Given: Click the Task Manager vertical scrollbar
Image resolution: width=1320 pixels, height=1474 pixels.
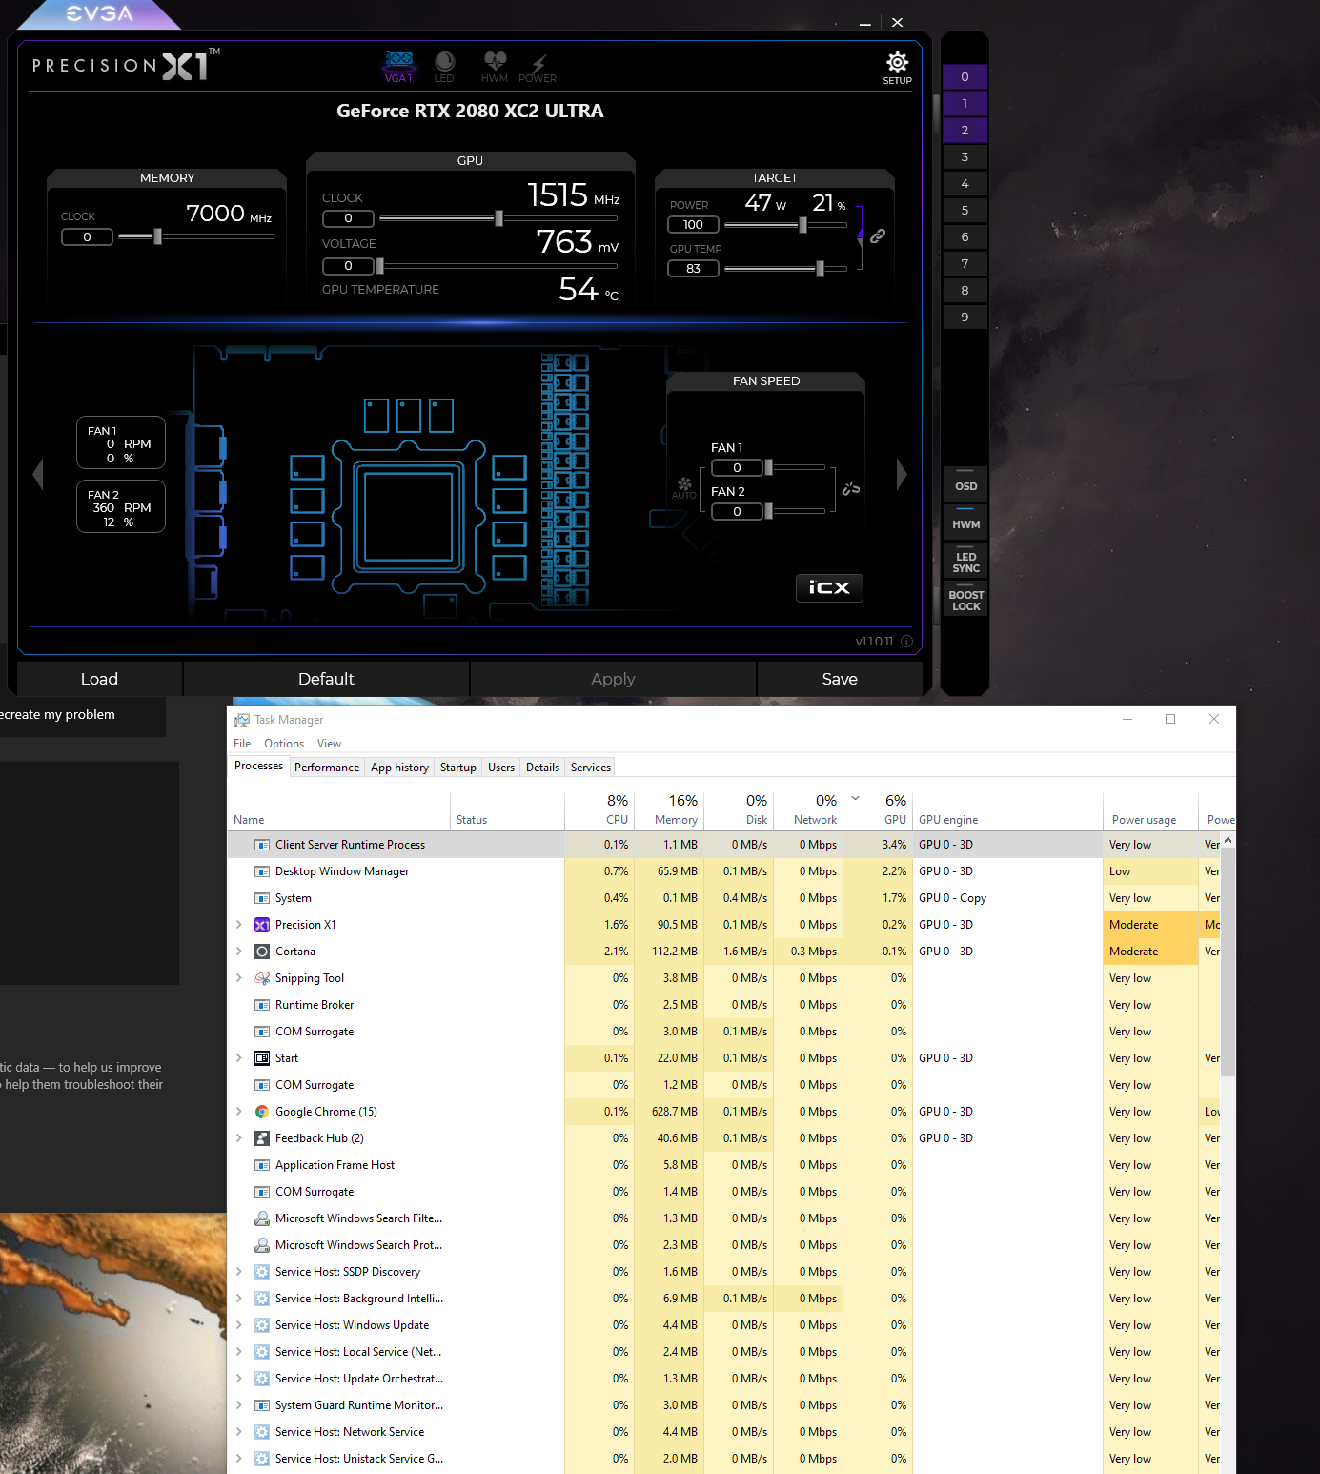Looking at the screenshot, I should click(1228, 963).
